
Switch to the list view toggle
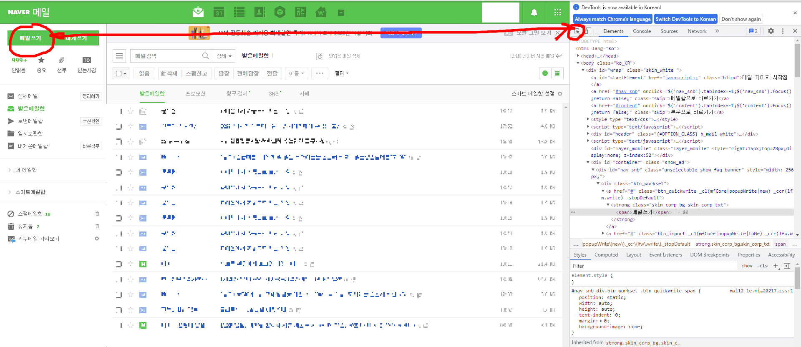pos(557,73)
